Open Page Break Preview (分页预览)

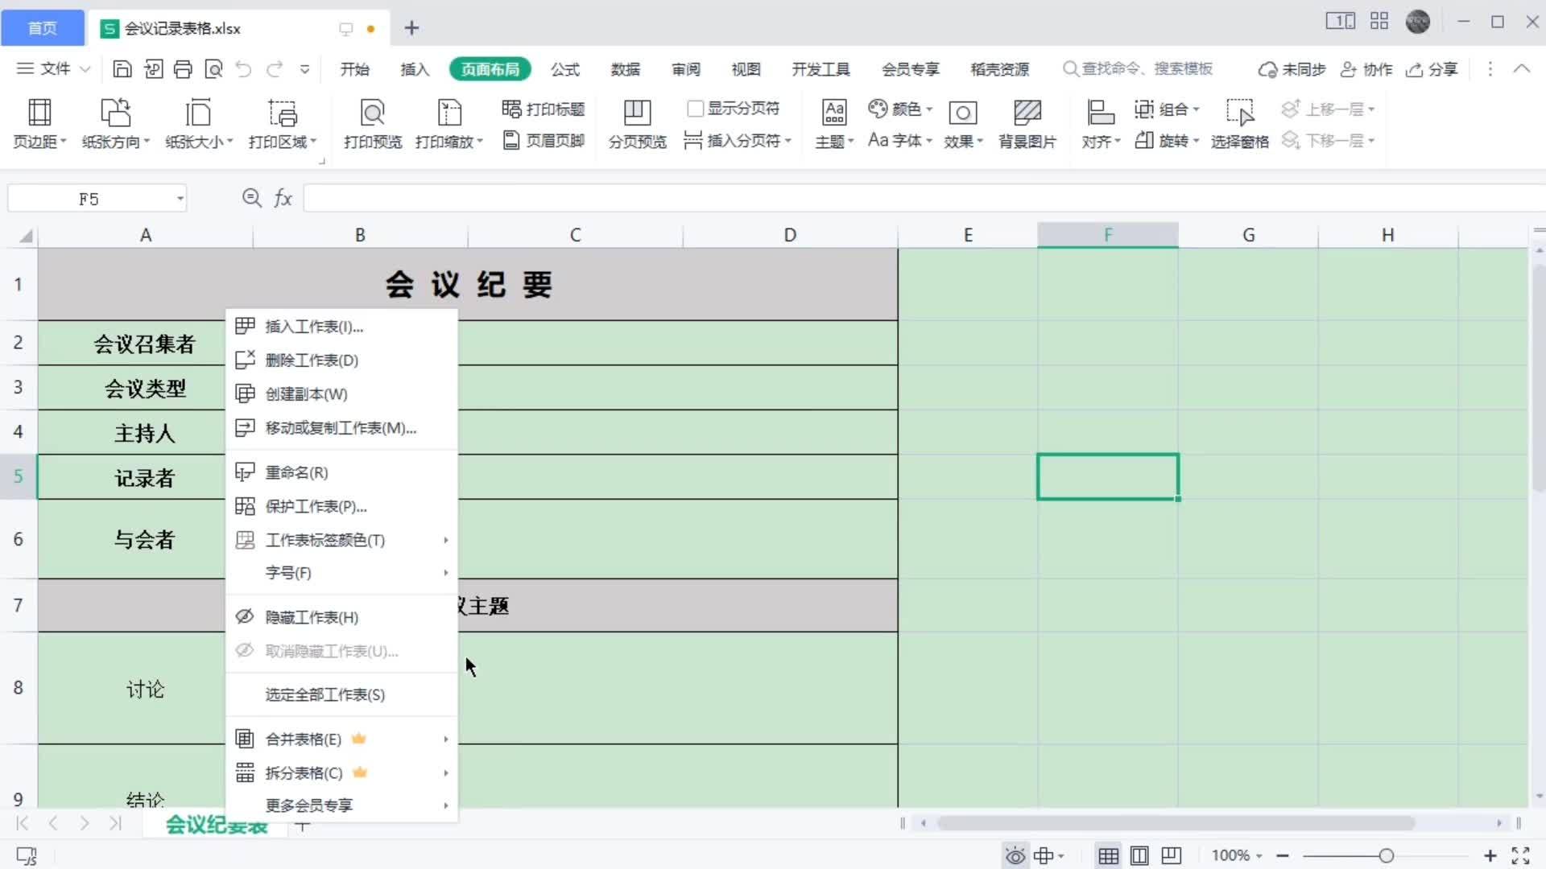[637, 124]
